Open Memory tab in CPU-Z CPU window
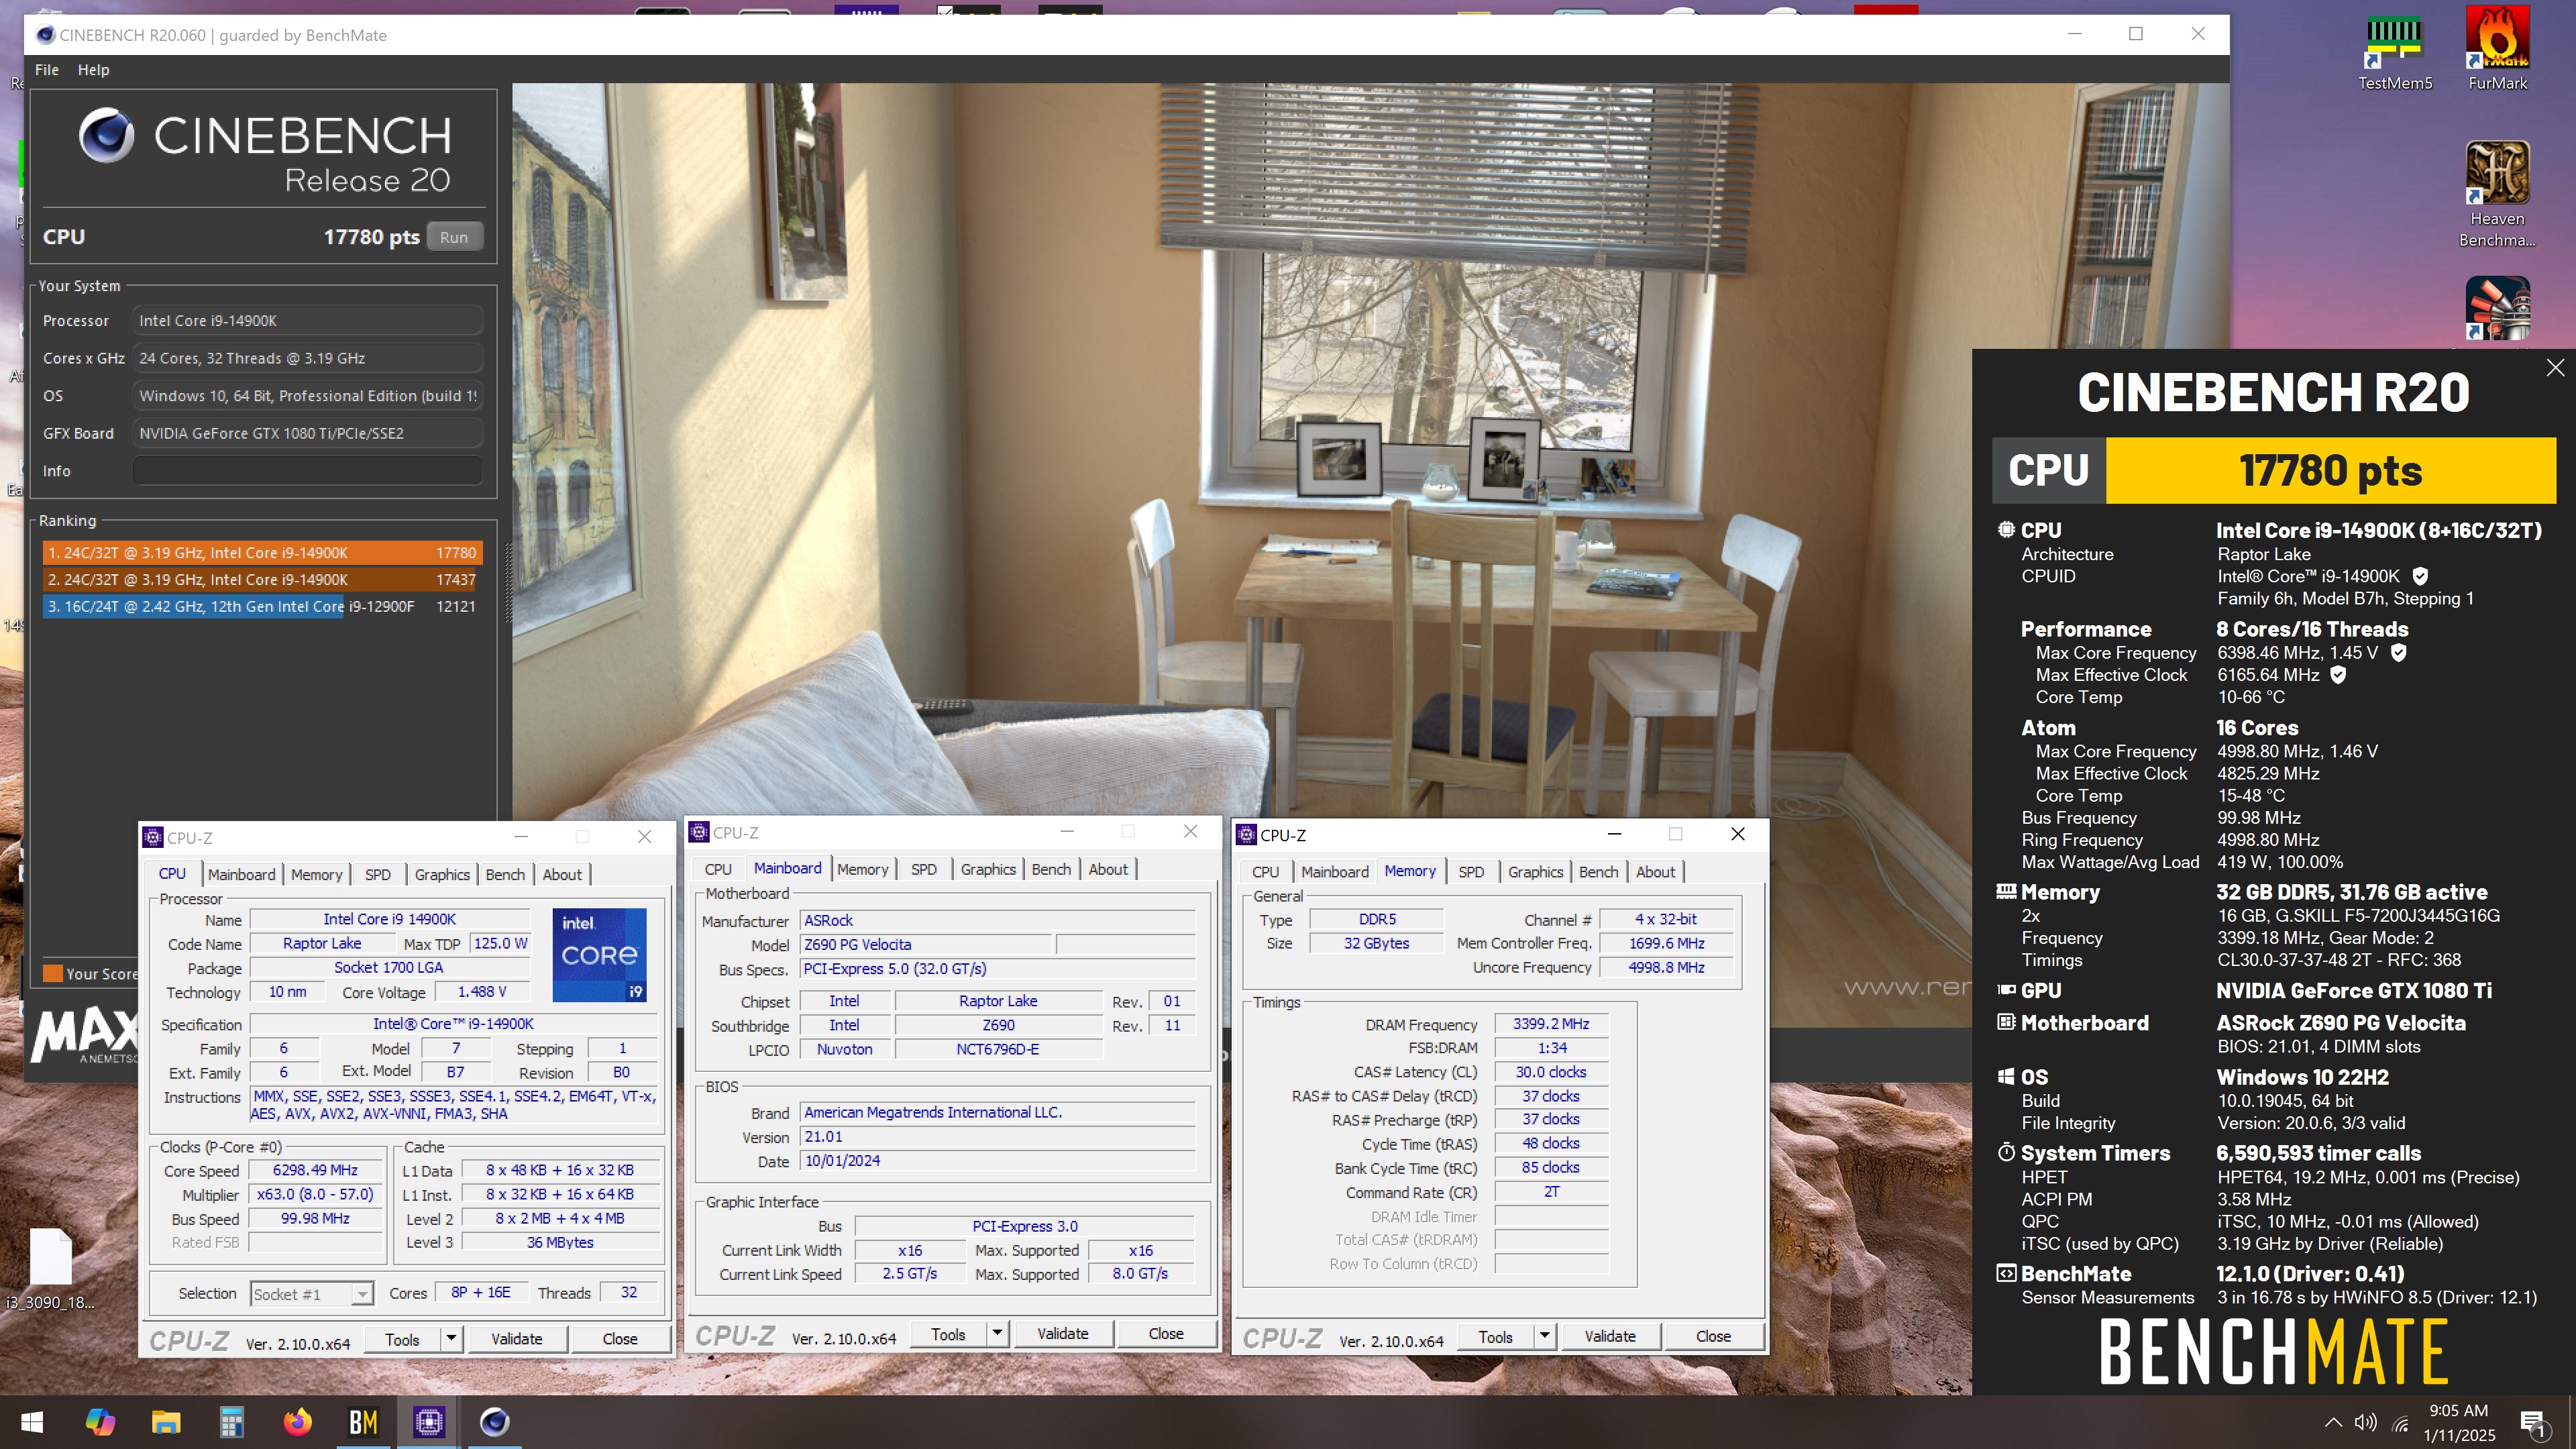 [316, 874]
